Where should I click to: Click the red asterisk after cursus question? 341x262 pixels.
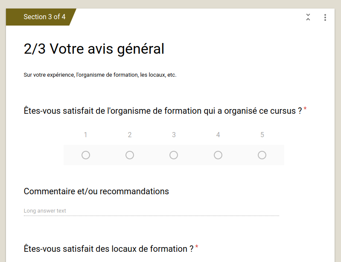[x=305, y=109]
